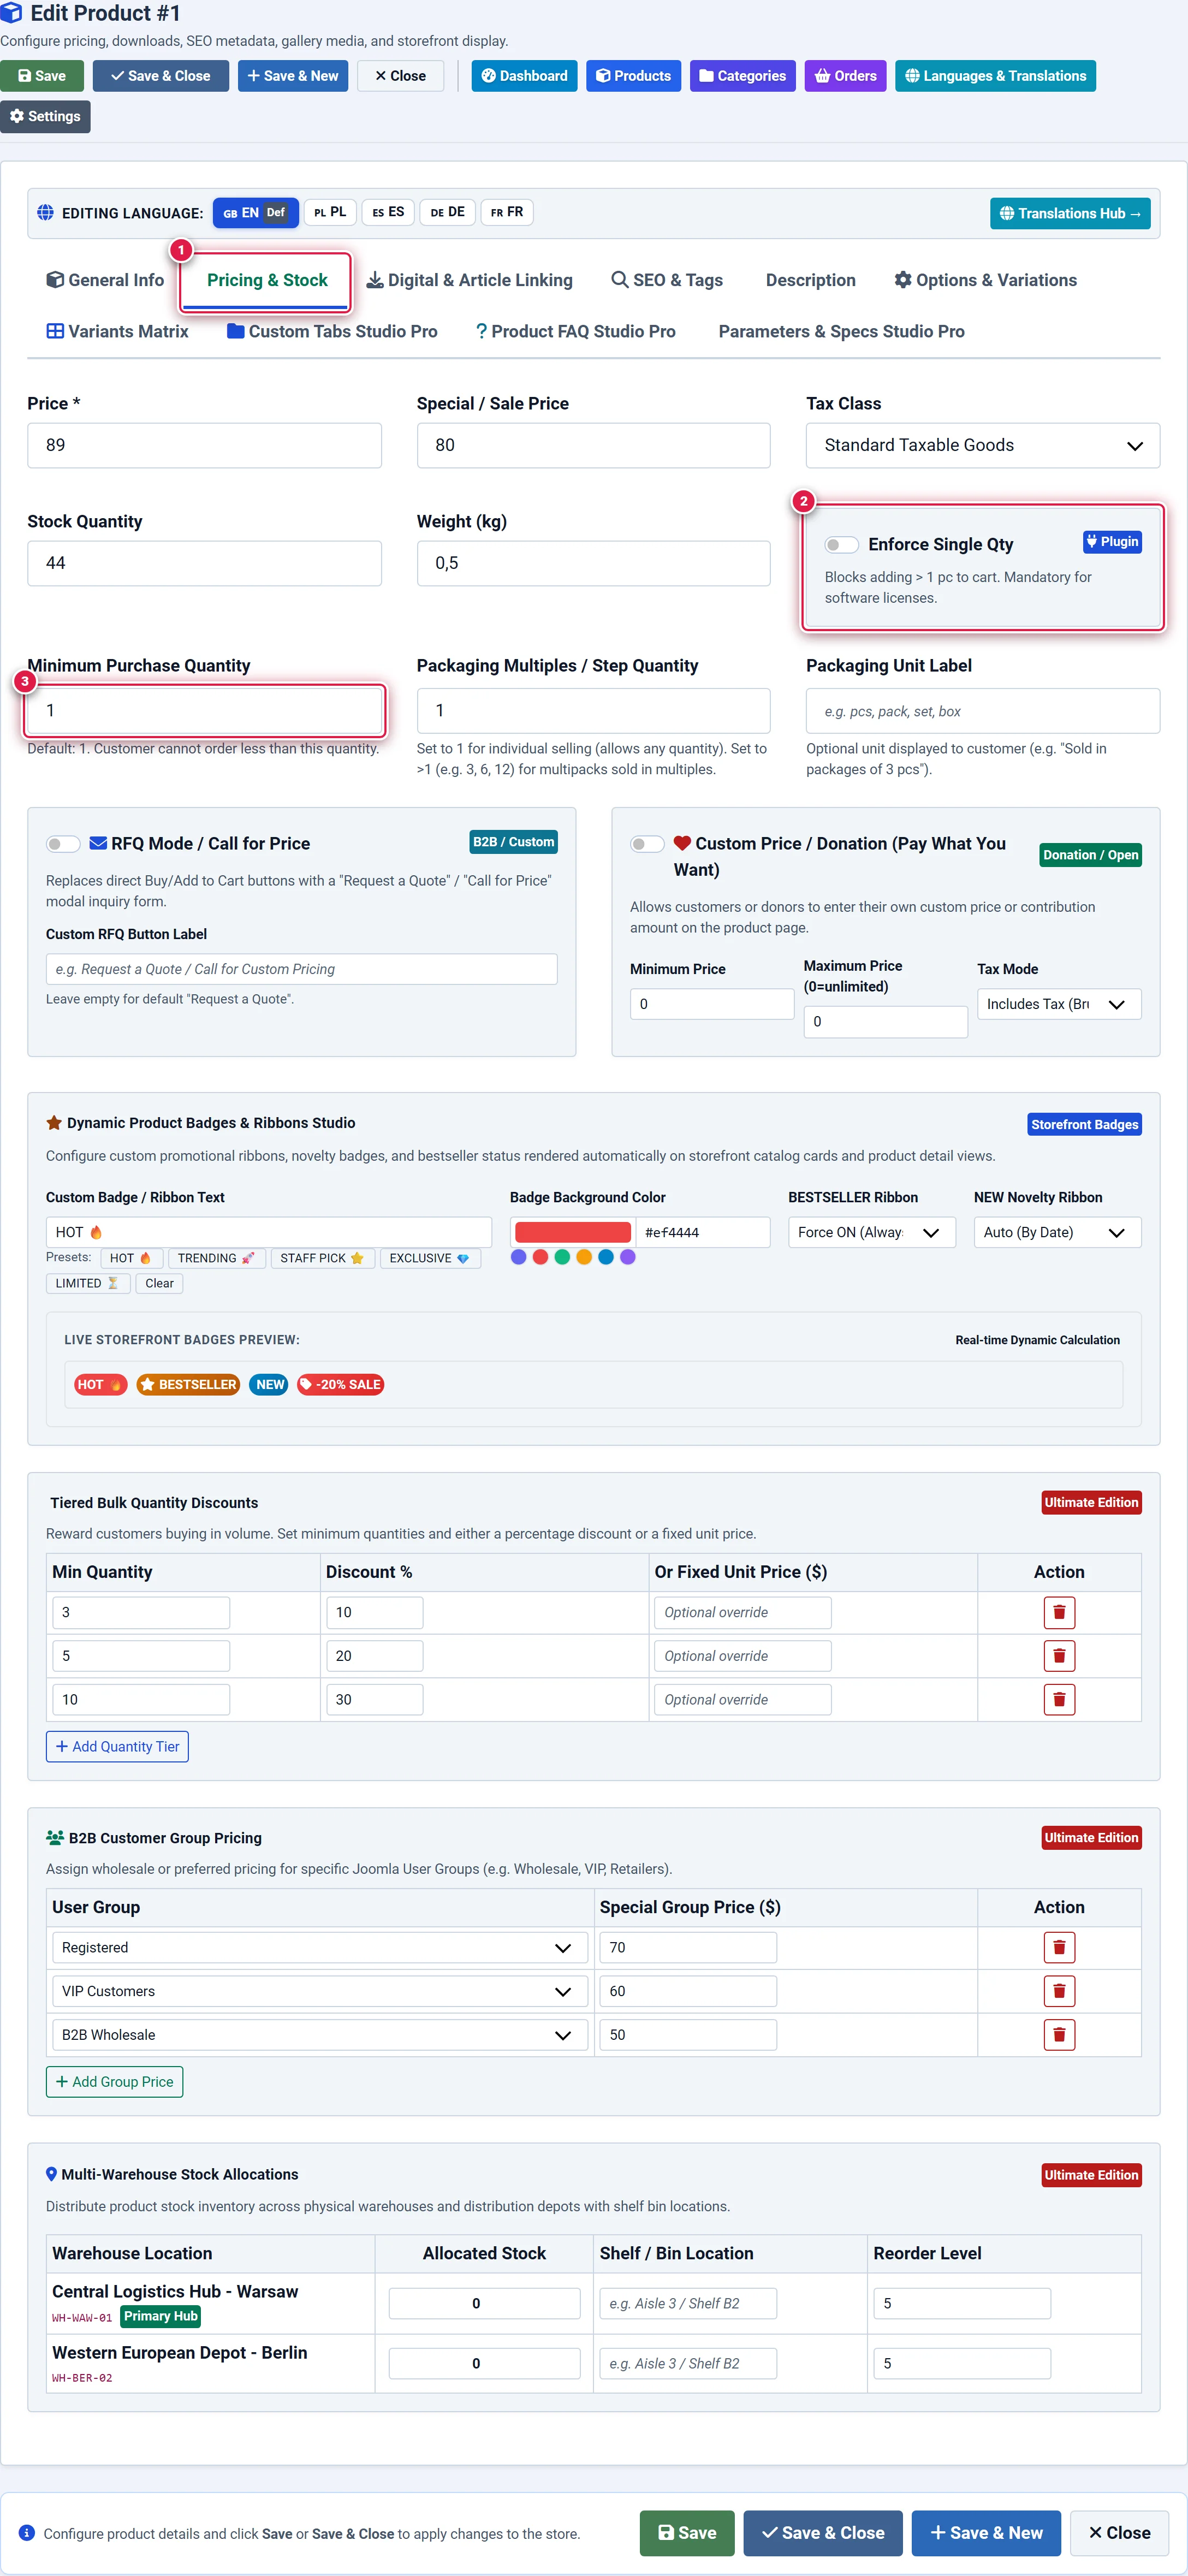
Task: Pick the purple preset color dot
Action: point(628,1257)
